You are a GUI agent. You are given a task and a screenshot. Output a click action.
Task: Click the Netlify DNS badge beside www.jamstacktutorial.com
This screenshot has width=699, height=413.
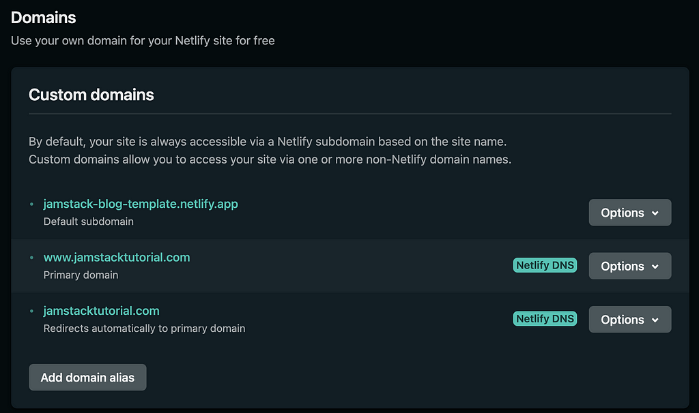click(x=545, y=265)
